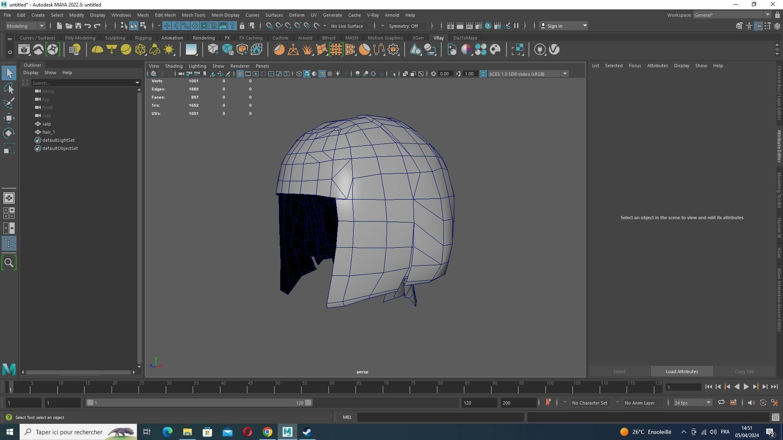Activate the Lasso selection tool

pyautogui.click(x=9, y=88)
